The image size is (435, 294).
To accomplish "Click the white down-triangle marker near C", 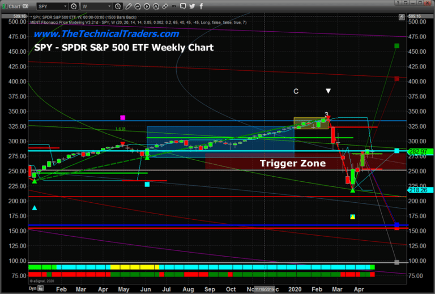I will coord(328,91).
